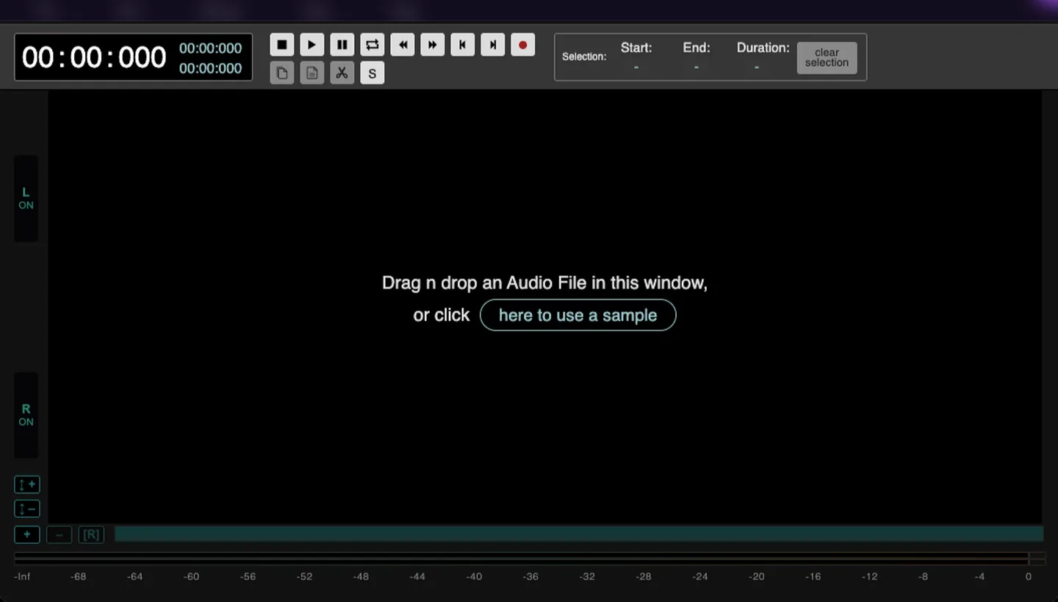Begin recording with the red record button
Image resolution: width=1058 pixels, height=602 pixels.
[522, 45]
